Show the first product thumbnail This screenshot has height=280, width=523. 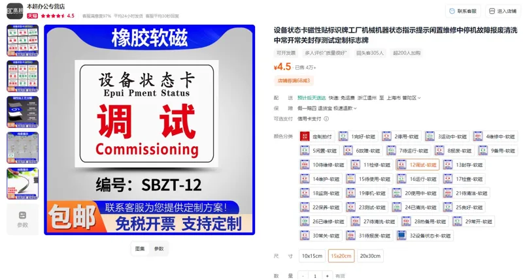[23, 40]
